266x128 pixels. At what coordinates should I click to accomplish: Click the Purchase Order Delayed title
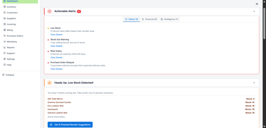[x=62, y=62]
